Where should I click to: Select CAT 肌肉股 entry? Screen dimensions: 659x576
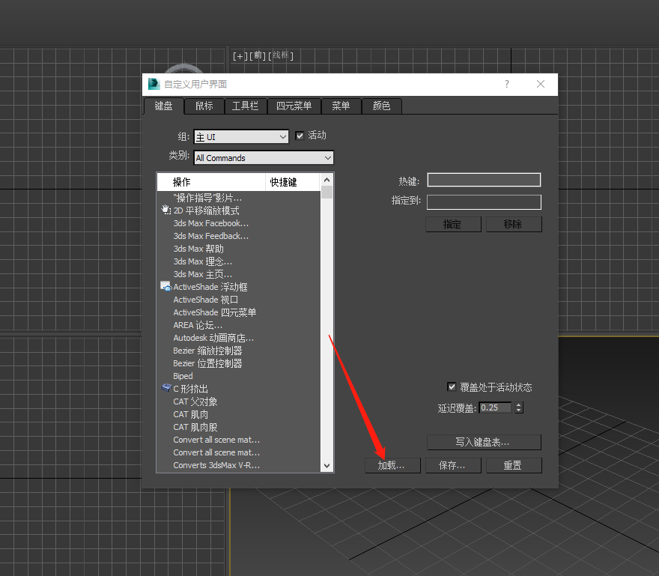tap(195, 427)
